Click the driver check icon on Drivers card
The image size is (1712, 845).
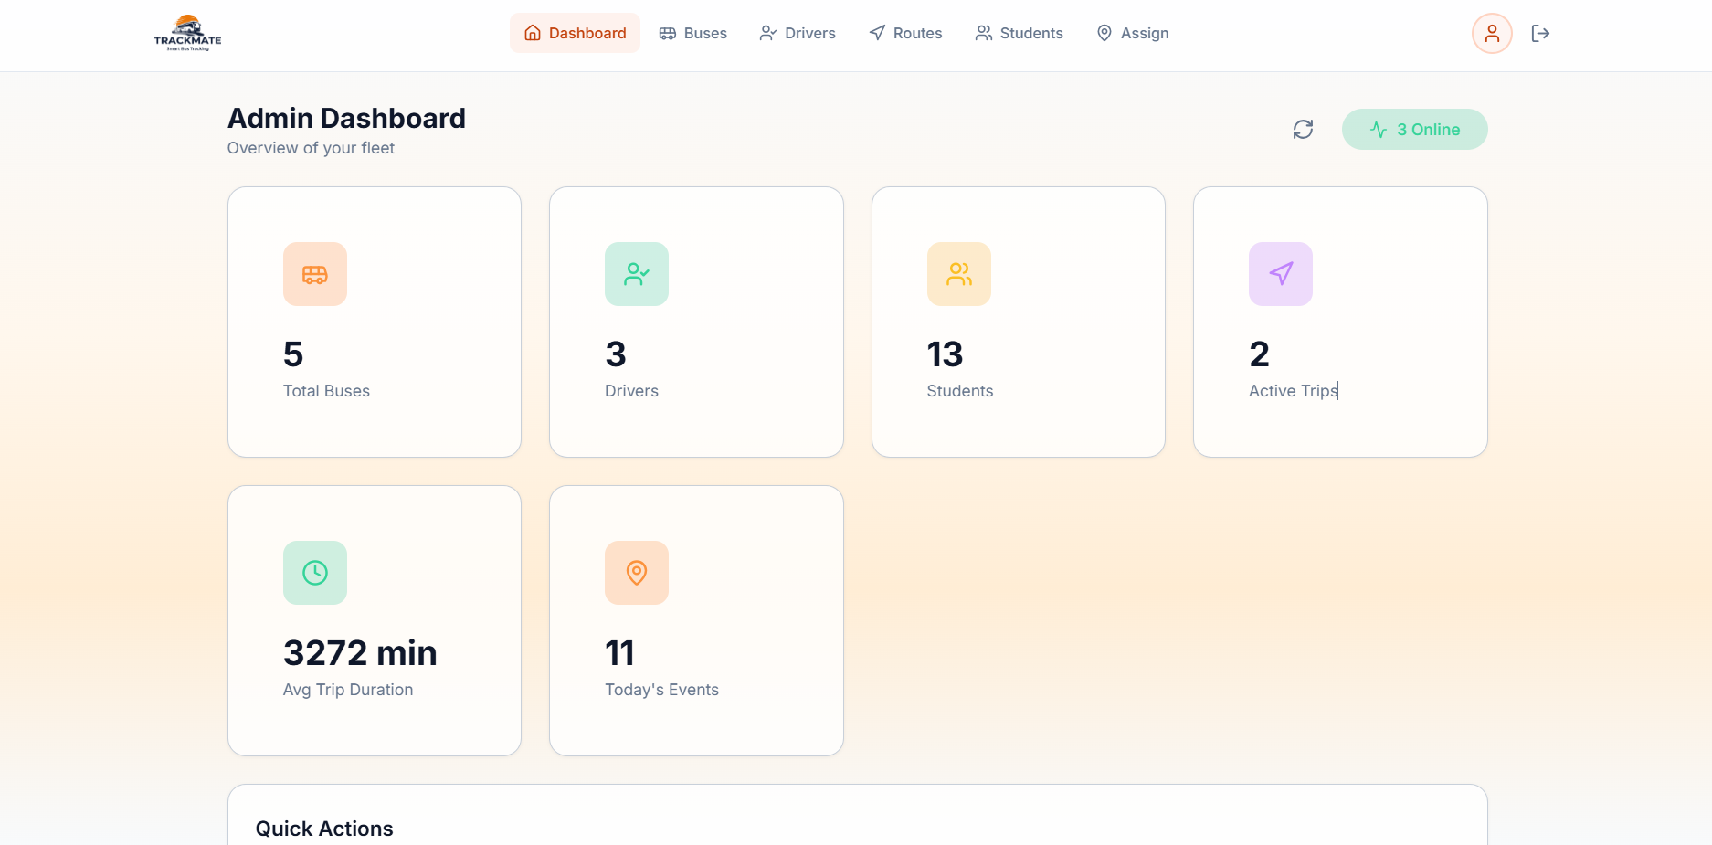tap(637, 273)
